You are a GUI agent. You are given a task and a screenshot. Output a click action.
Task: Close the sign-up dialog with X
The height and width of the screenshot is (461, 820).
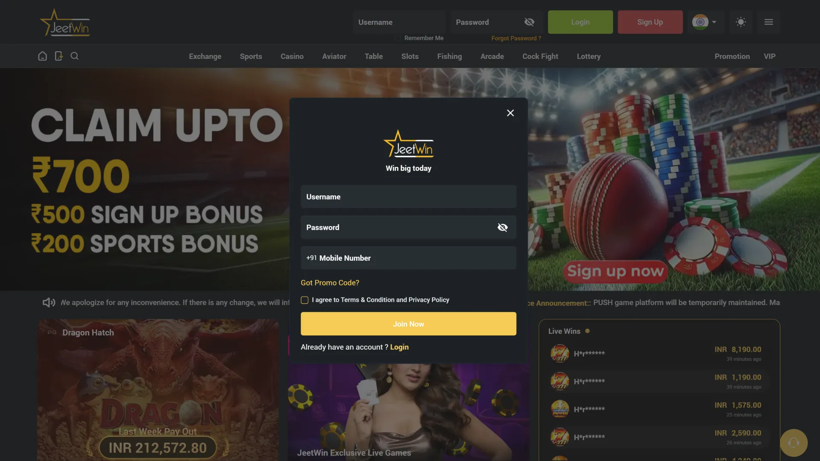510,113
